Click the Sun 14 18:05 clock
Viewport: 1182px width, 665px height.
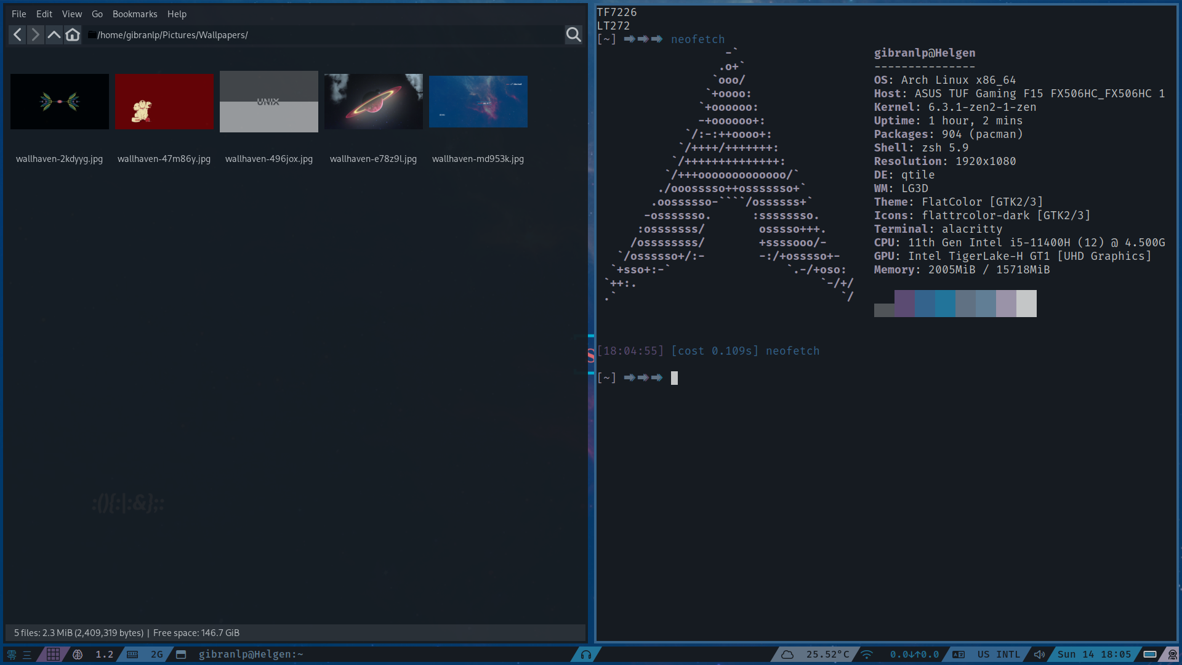[1094, 655]
